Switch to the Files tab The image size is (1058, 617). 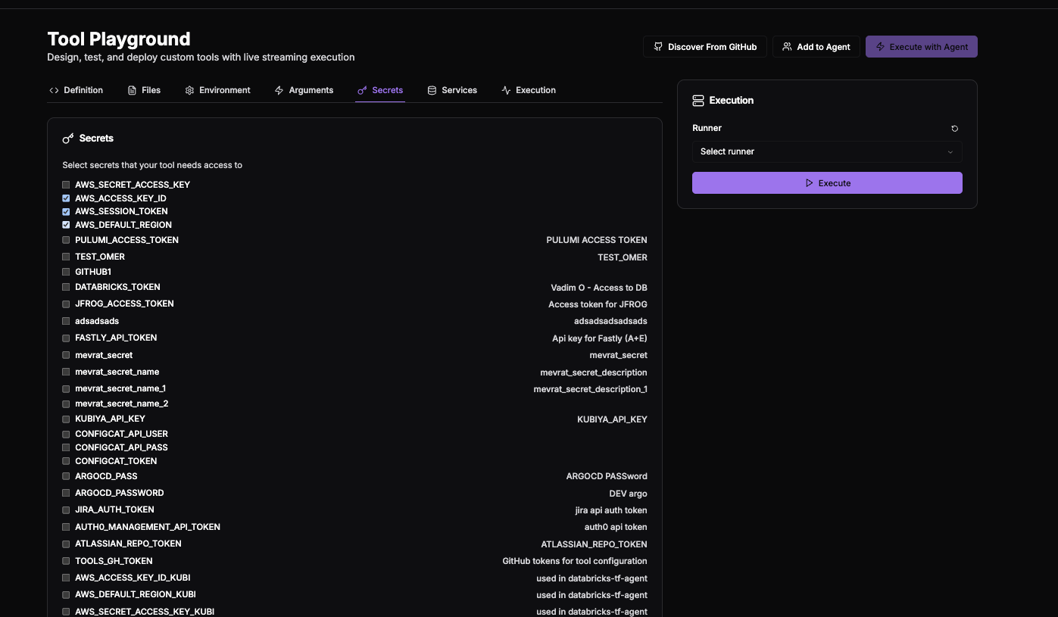coord(144,90)
